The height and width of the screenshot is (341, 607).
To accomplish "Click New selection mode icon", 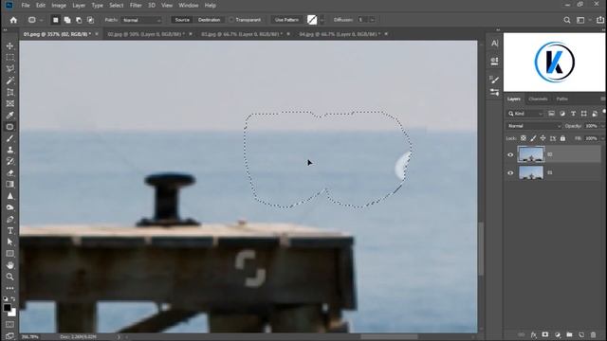I will pyautogui.click(x=56, y=20).
